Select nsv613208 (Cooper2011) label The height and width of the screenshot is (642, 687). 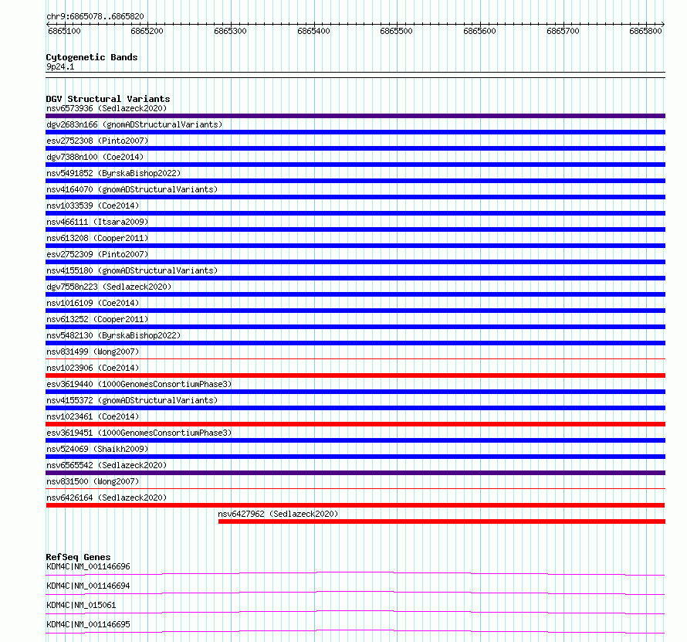coord(97,238)
